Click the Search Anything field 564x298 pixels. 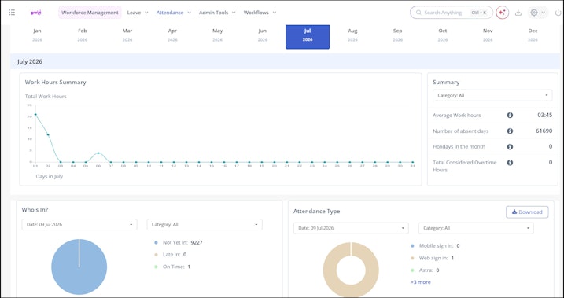pyautogui.click(x=452, y=13)
